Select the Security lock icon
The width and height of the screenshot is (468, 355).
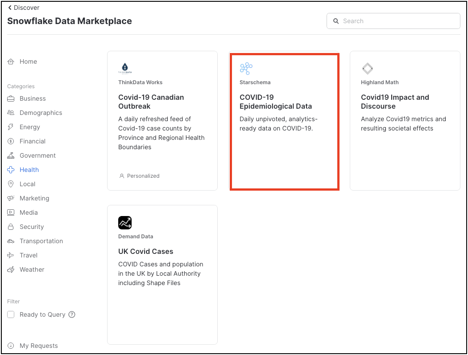11,227
